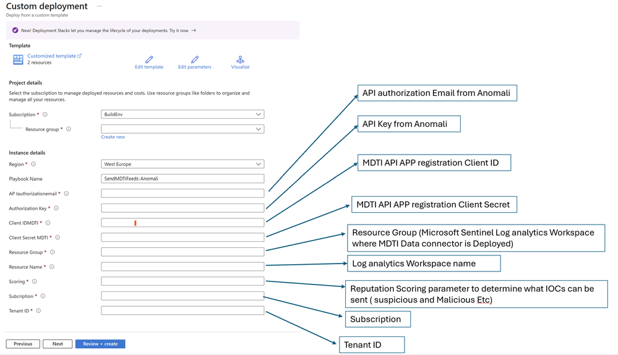The height and width of the screenshot is (355, 618).
Task: Click the Deployment Stacks banner arrow
Action: click(x=194, y=30)
